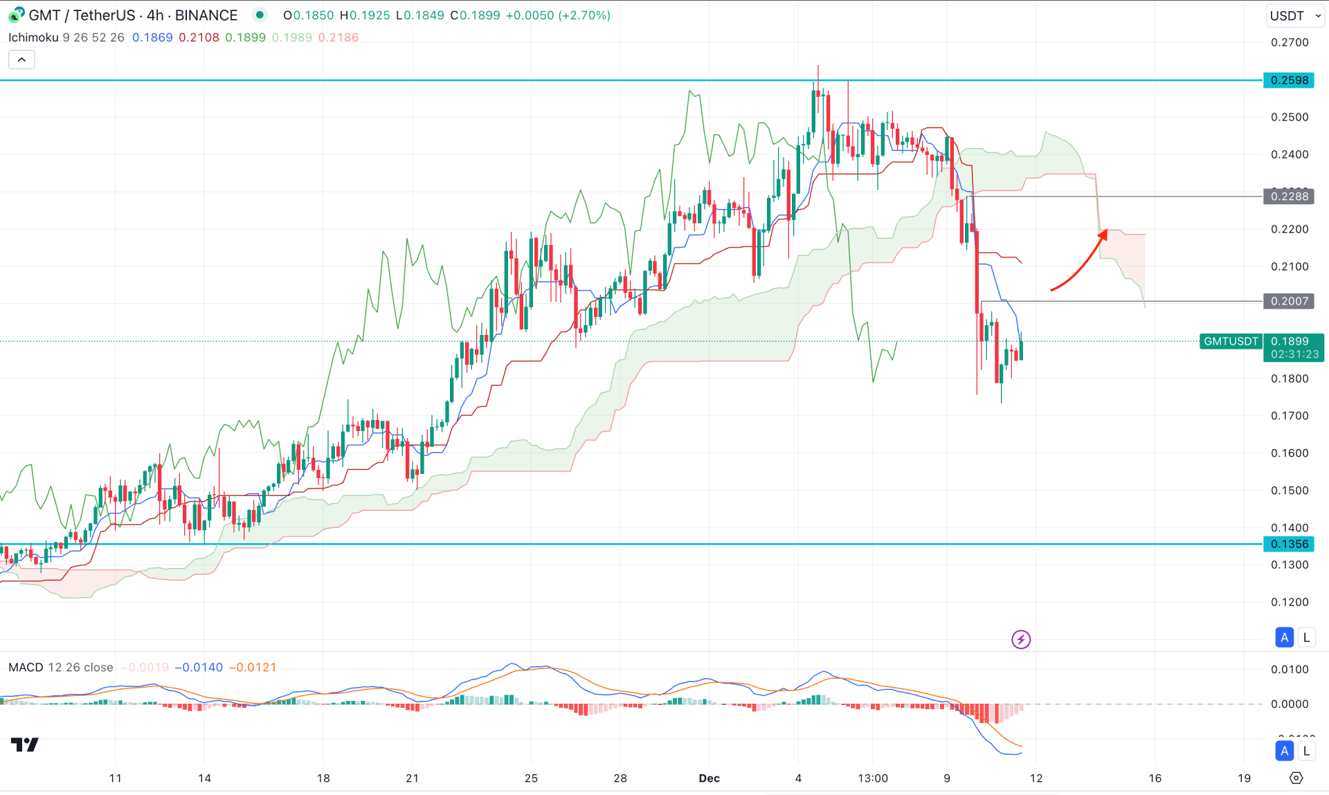The height and width of the screenshot is (795, 1329).
Task: Toggle auto scale A on MACD pane
Action: pos(1284,751)
